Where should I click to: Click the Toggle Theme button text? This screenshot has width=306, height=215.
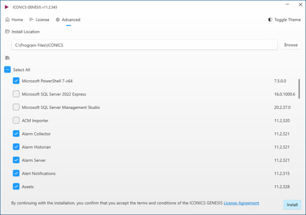[x=287, y=20]
